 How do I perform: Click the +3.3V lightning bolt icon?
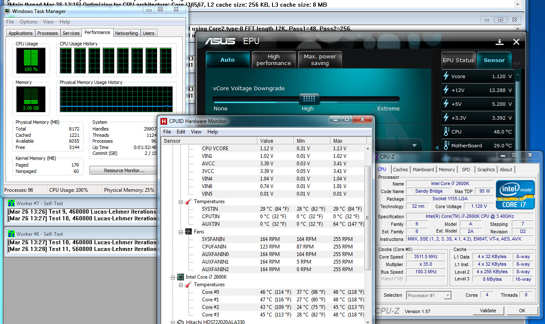446,118
